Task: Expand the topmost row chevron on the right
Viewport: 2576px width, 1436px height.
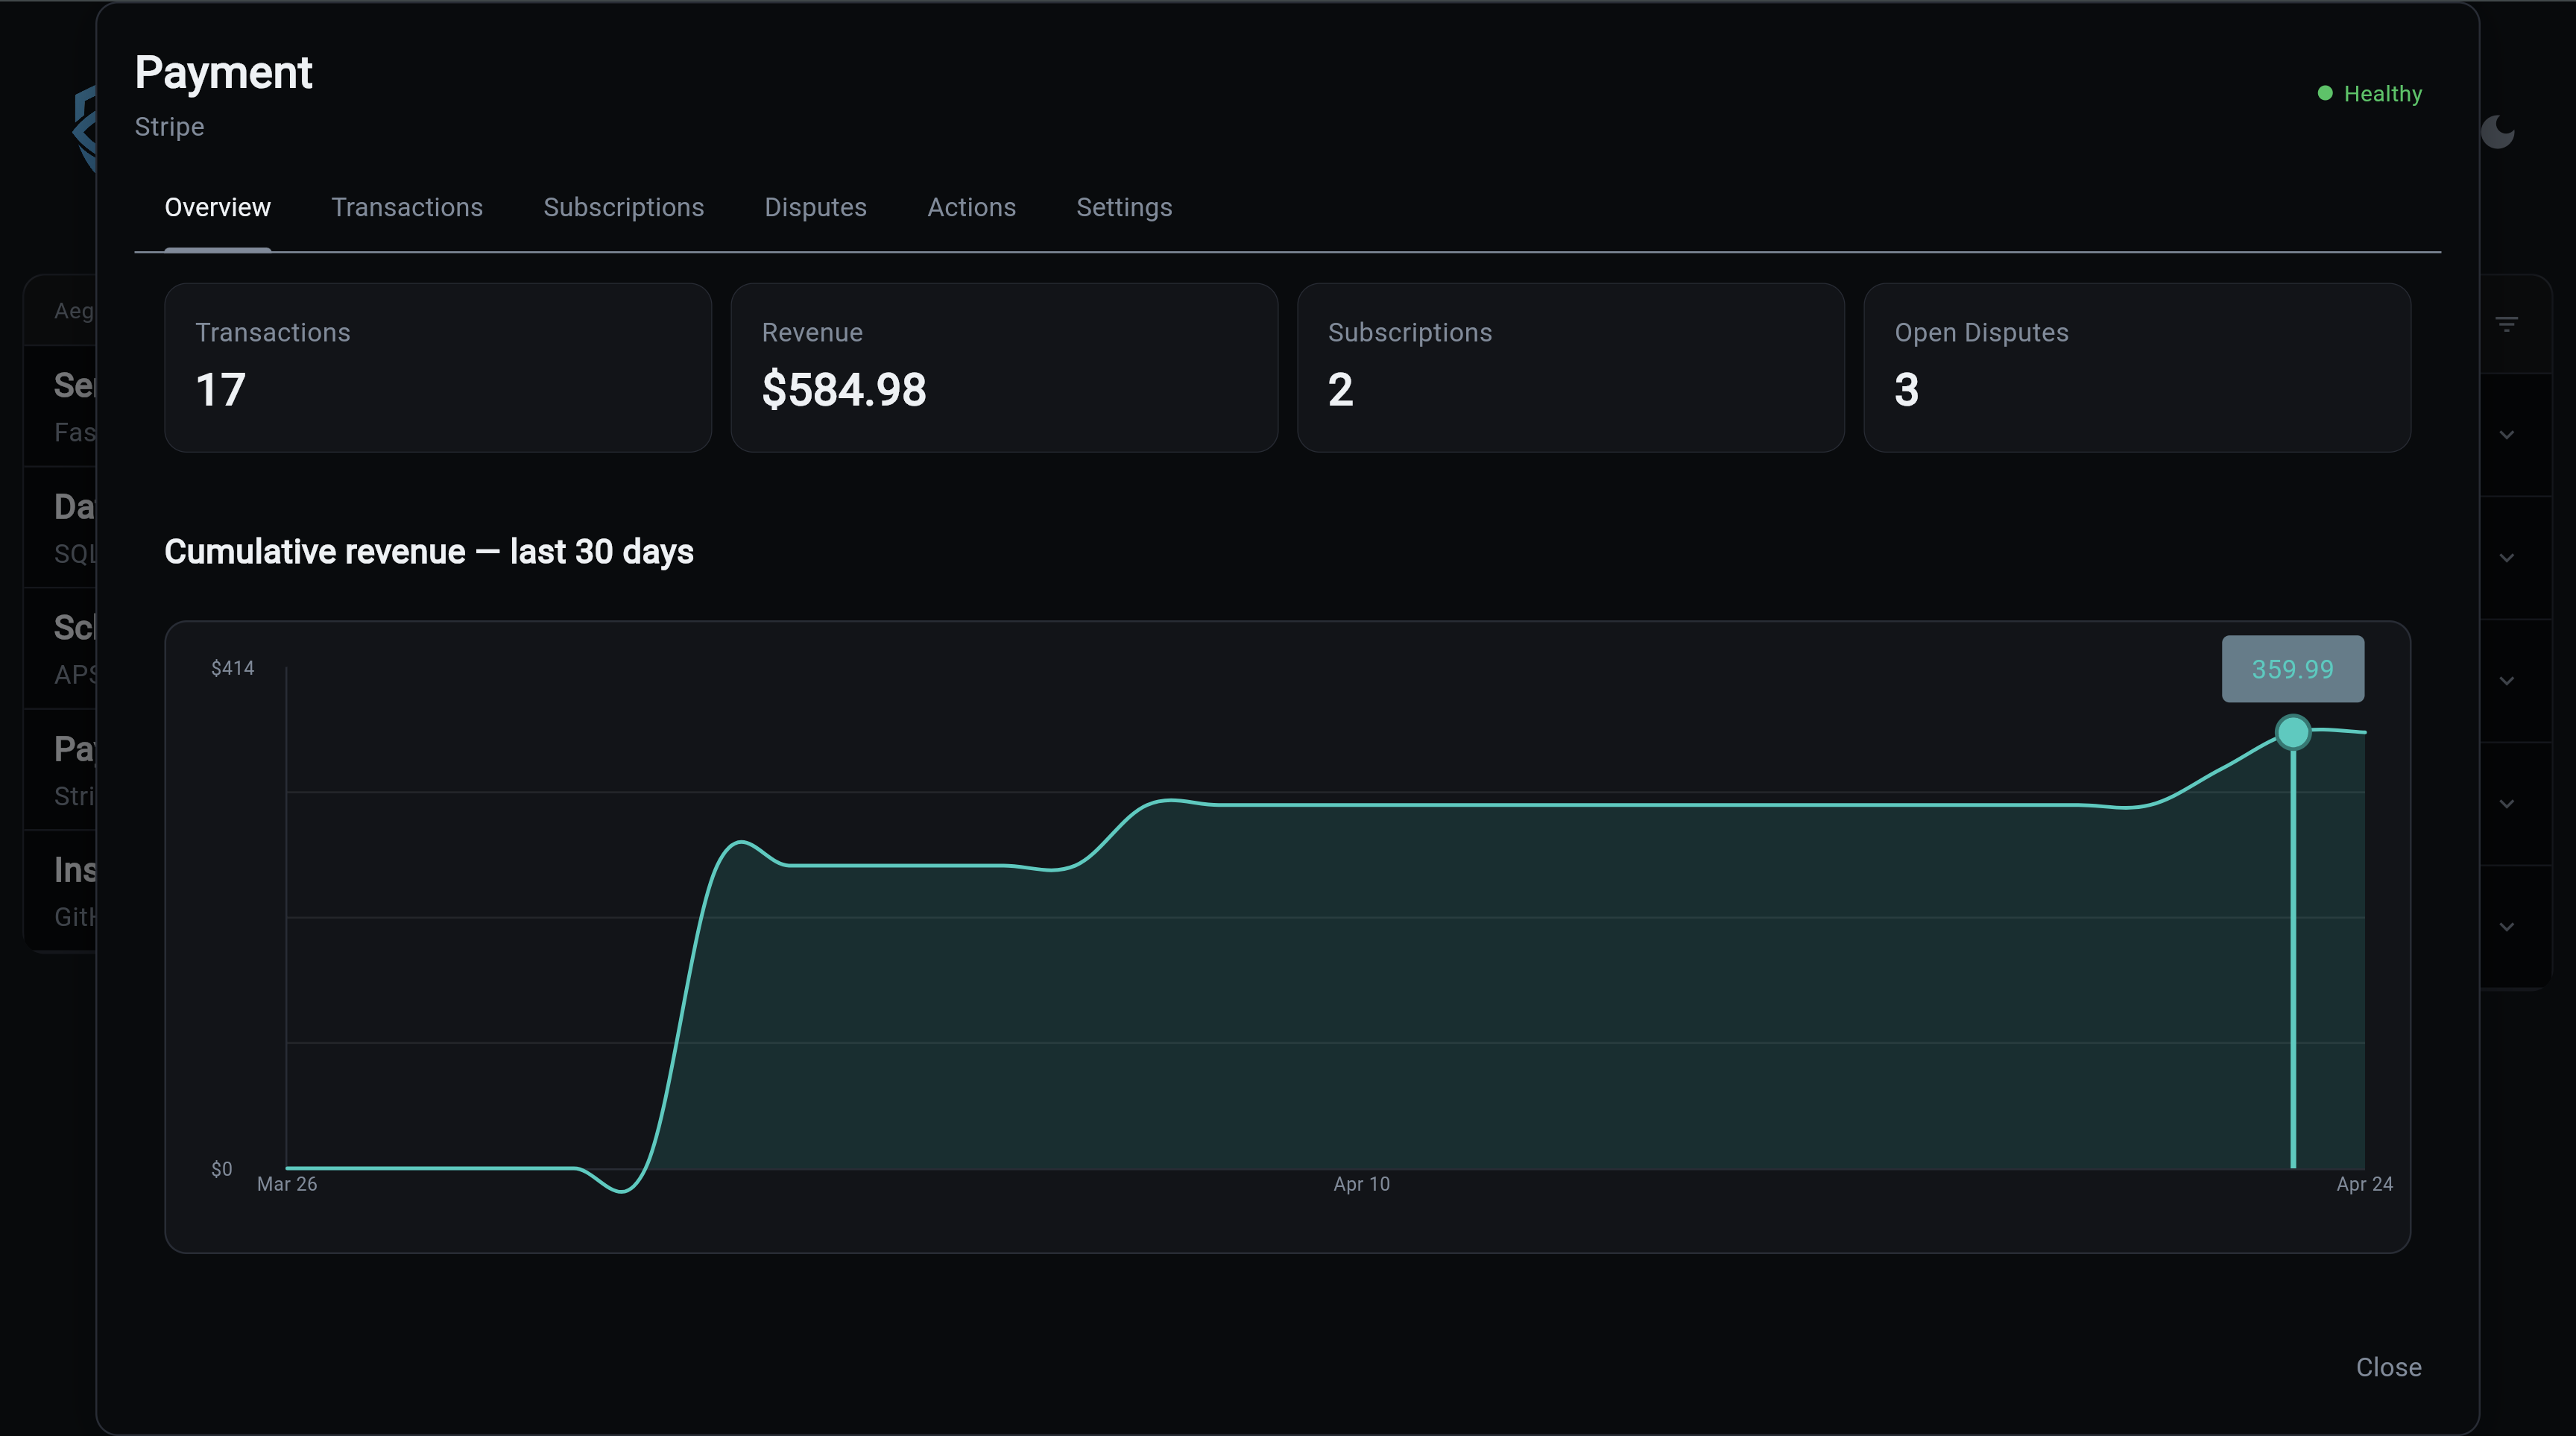Action: (2506, 435)
